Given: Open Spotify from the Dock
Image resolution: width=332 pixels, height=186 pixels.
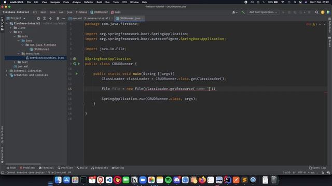Looking at the screenshot, I should coord(168,180).
